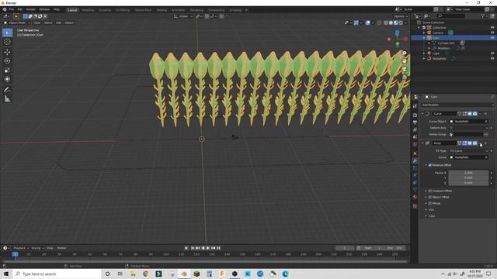Switch to the Modeling workspace tab
The height and width of the screenshot is (279, 497).
(x=88, y=10)
